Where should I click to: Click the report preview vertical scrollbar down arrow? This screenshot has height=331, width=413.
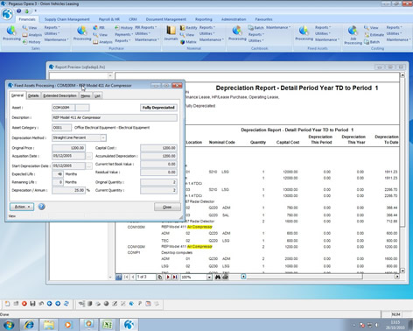(x=402, y=271)
